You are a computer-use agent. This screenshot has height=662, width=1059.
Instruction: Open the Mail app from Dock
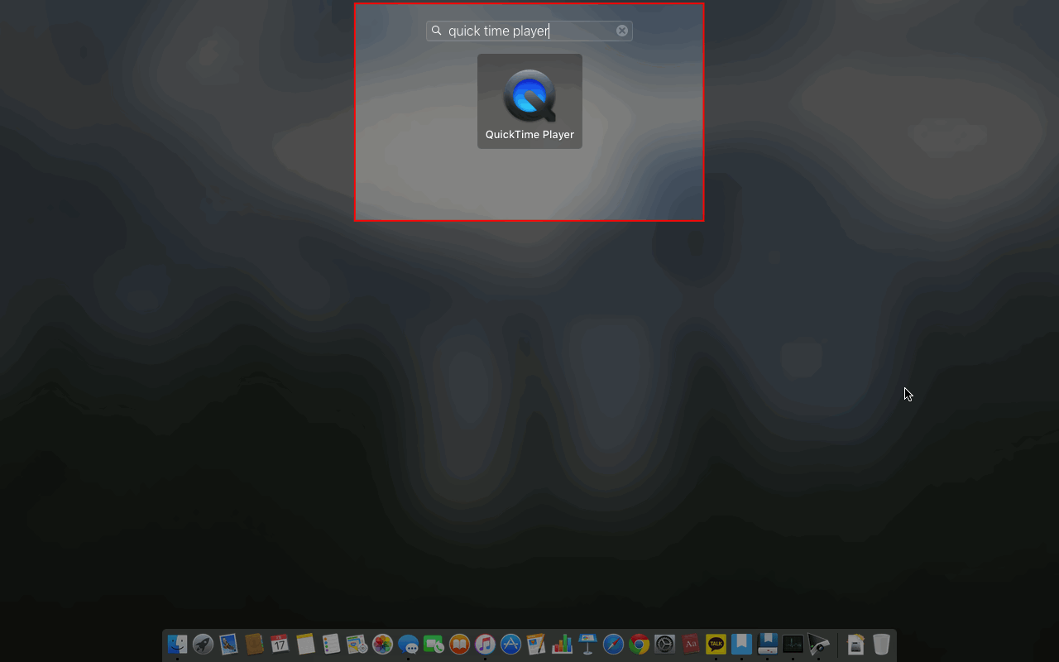point(228,644)
